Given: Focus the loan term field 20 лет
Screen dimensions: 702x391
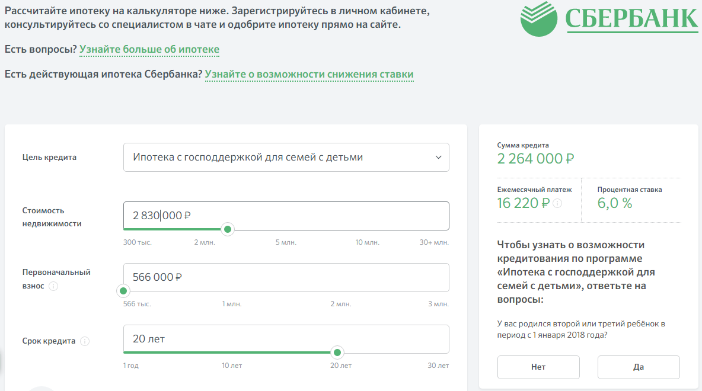Looking at the screenshot, I should 286,339.
